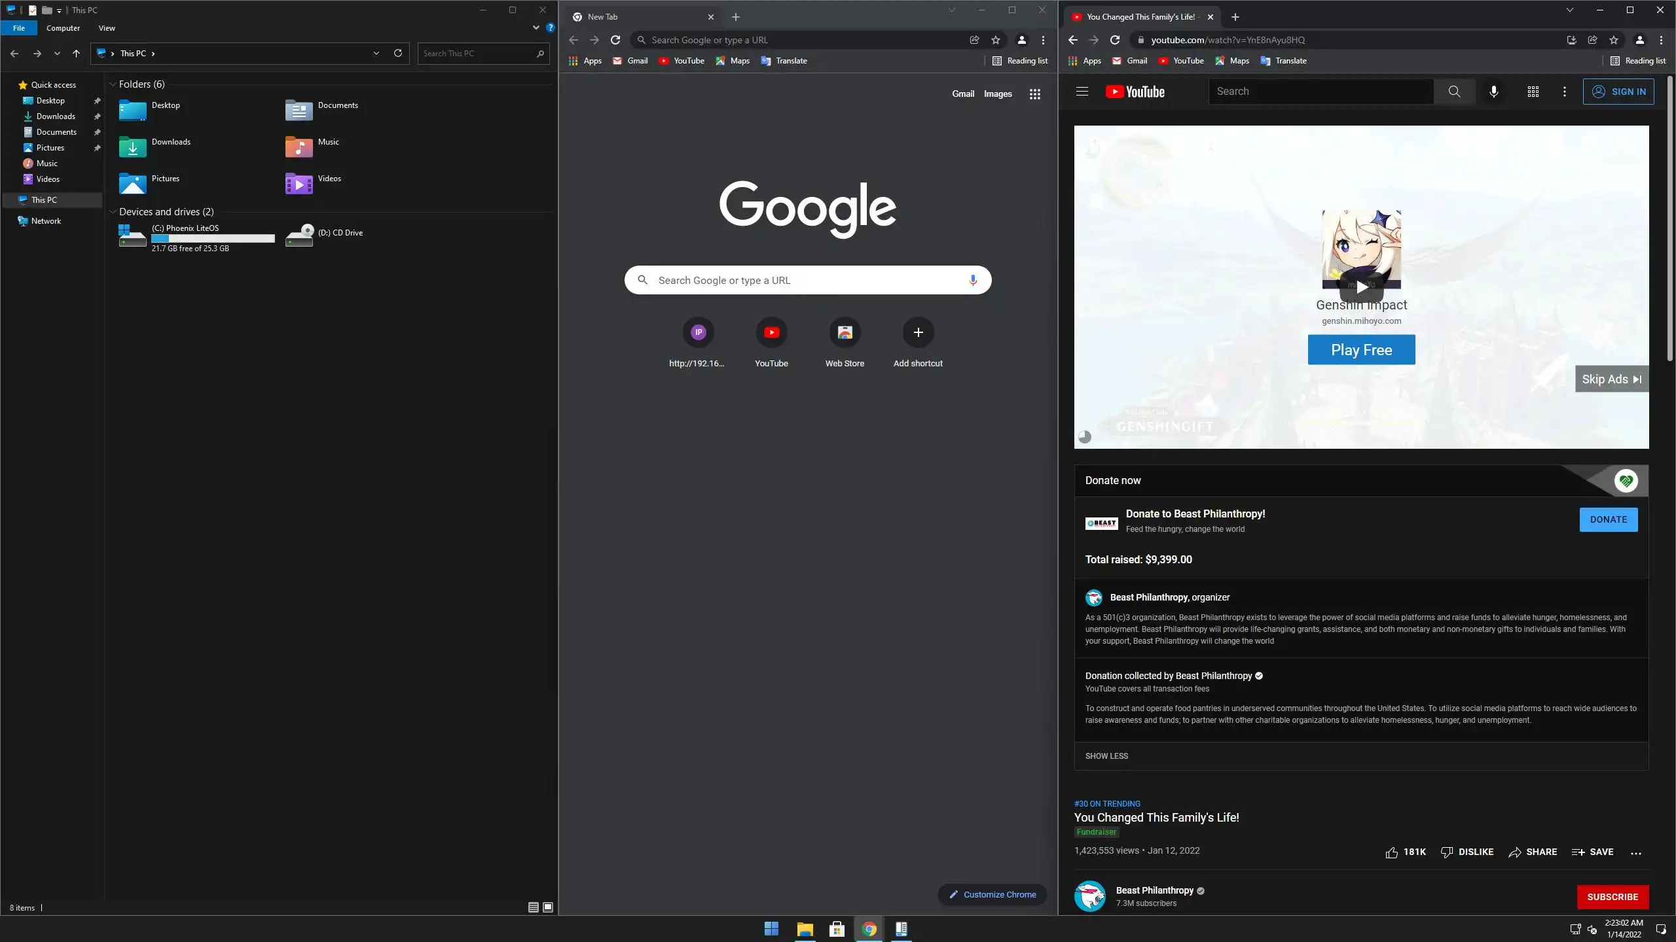Screen dimensions: 1676x942
Task: Click the Google apps grid icon
Action: click(1034, 94)
